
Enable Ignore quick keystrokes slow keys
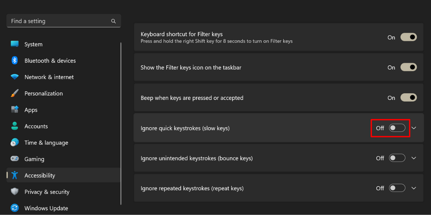[397, 128]
